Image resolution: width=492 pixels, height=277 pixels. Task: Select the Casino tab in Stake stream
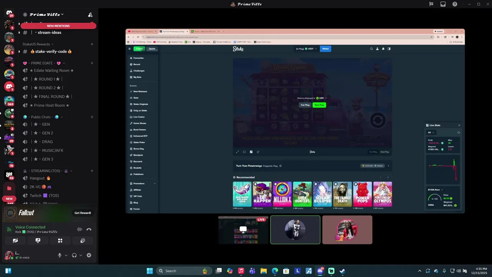[139, 49]
